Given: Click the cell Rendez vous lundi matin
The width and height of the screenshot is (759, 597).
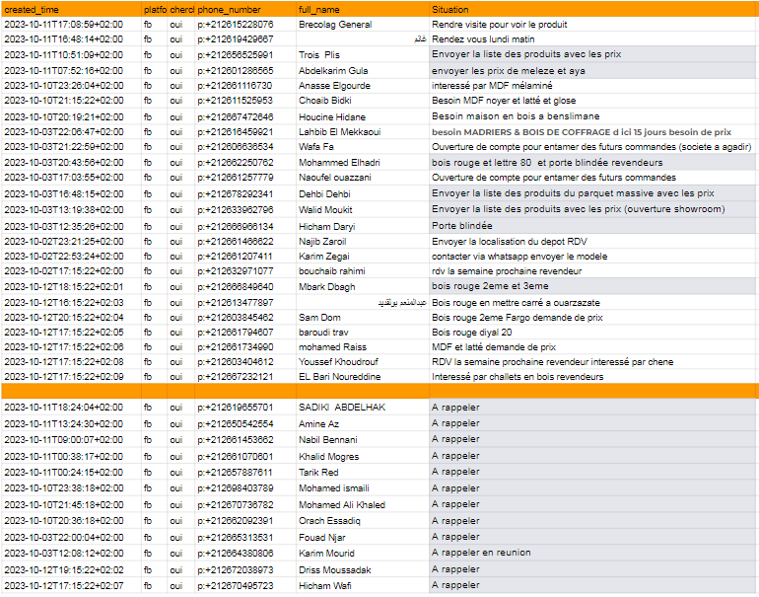Looking at the screenshot, I should (593, 39).
